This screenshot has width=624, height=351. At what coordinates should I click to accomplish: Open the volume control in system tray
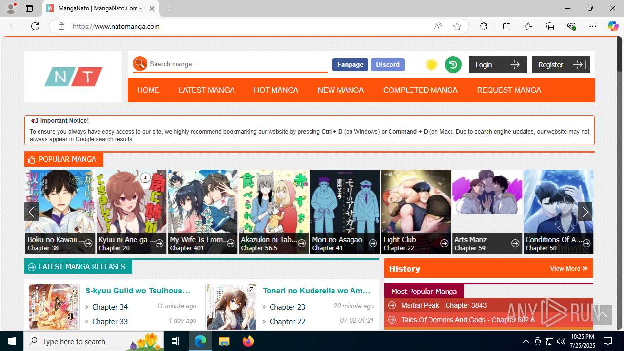561,341
